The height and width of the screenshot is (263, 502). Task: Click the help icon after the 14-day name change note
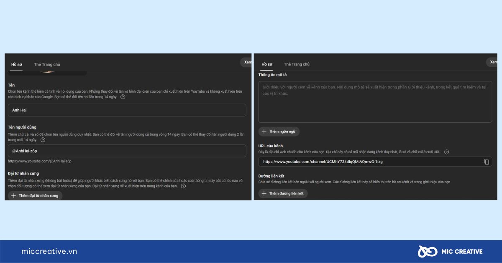click(123, 97)
